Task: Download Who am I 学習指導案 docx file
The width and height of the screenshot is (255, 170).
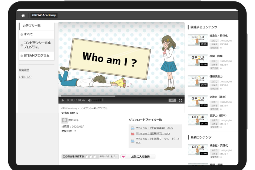Action: [x=155, y=128]
